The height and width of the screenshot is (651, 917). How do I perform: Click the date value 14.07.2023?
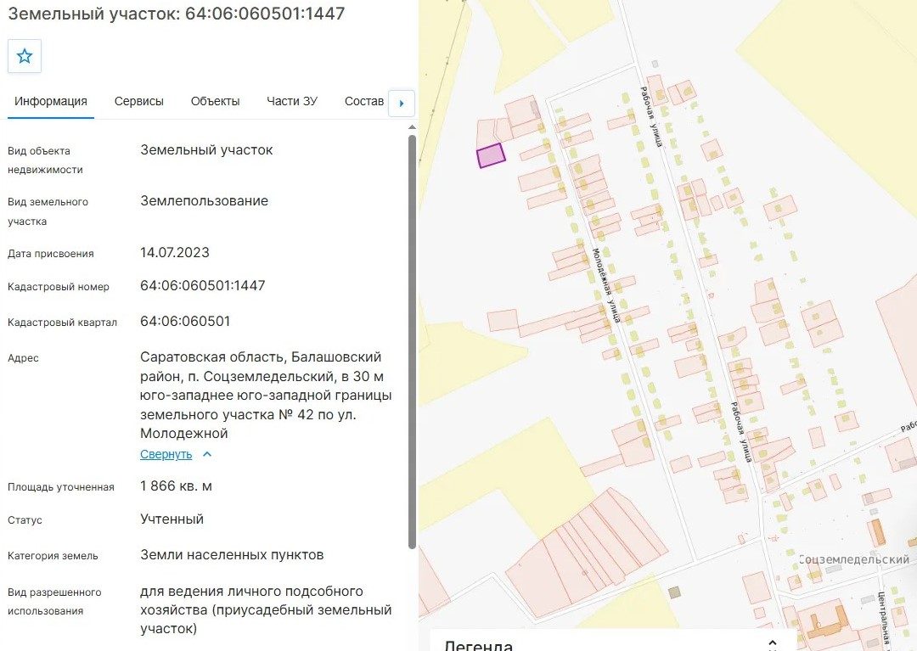[174, 252]
